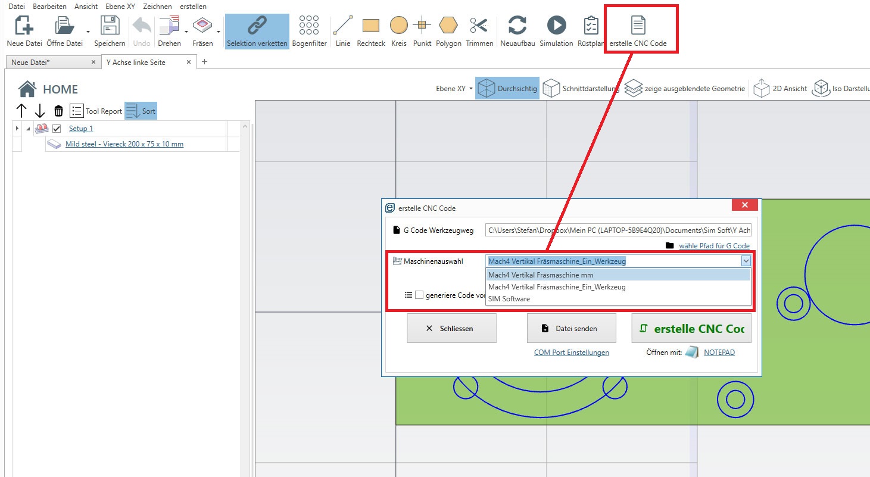Open COM Port Einstellungen link

click(571, 353)
